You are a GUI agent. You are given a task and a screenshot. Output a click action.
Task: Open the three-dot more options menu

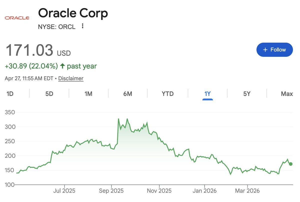[x=83, y=26]
